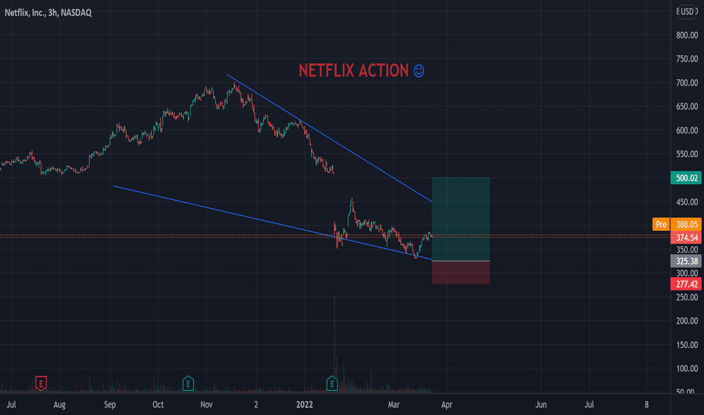This screenshot has height=415, width=704.
Task: Click the 2022 label on the time axis
Action: [x=304, y=404]
